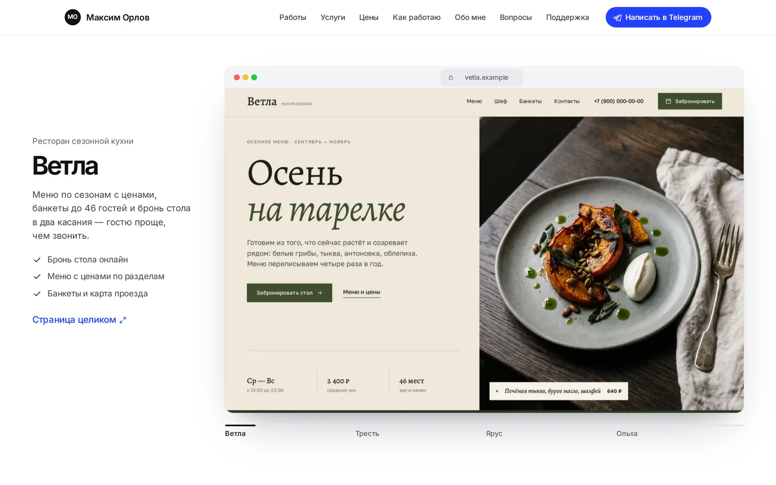Screen dimensions: 776x485
Task: Click the 46 мест statistic
Action: 412,385
